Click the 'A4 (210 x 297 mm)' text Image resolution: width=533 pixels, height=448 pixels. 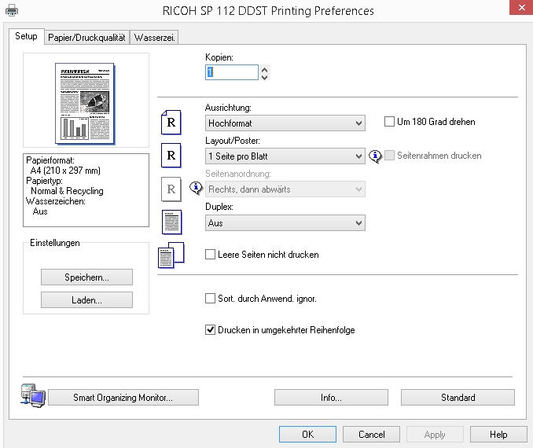65,171
